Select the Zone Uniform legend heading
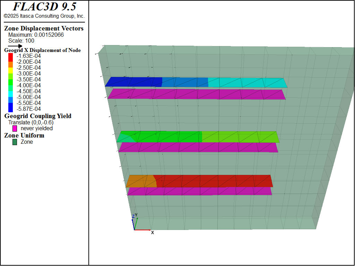This screenshot has height=266, width=355. coord(24,135)
